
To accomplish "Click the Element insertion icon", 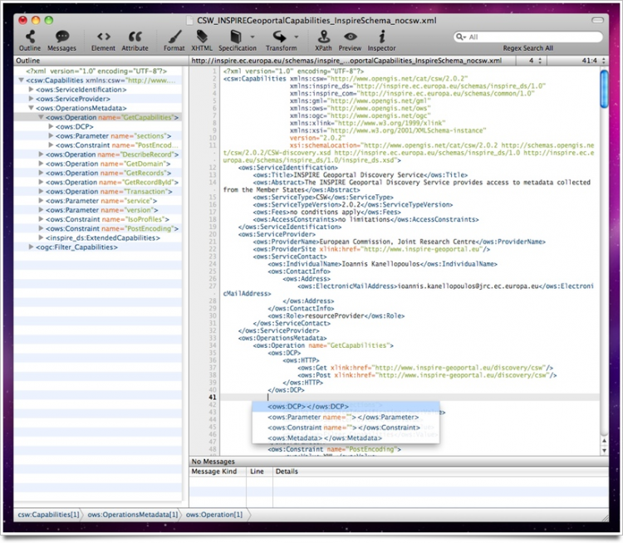I will [103, 37].
